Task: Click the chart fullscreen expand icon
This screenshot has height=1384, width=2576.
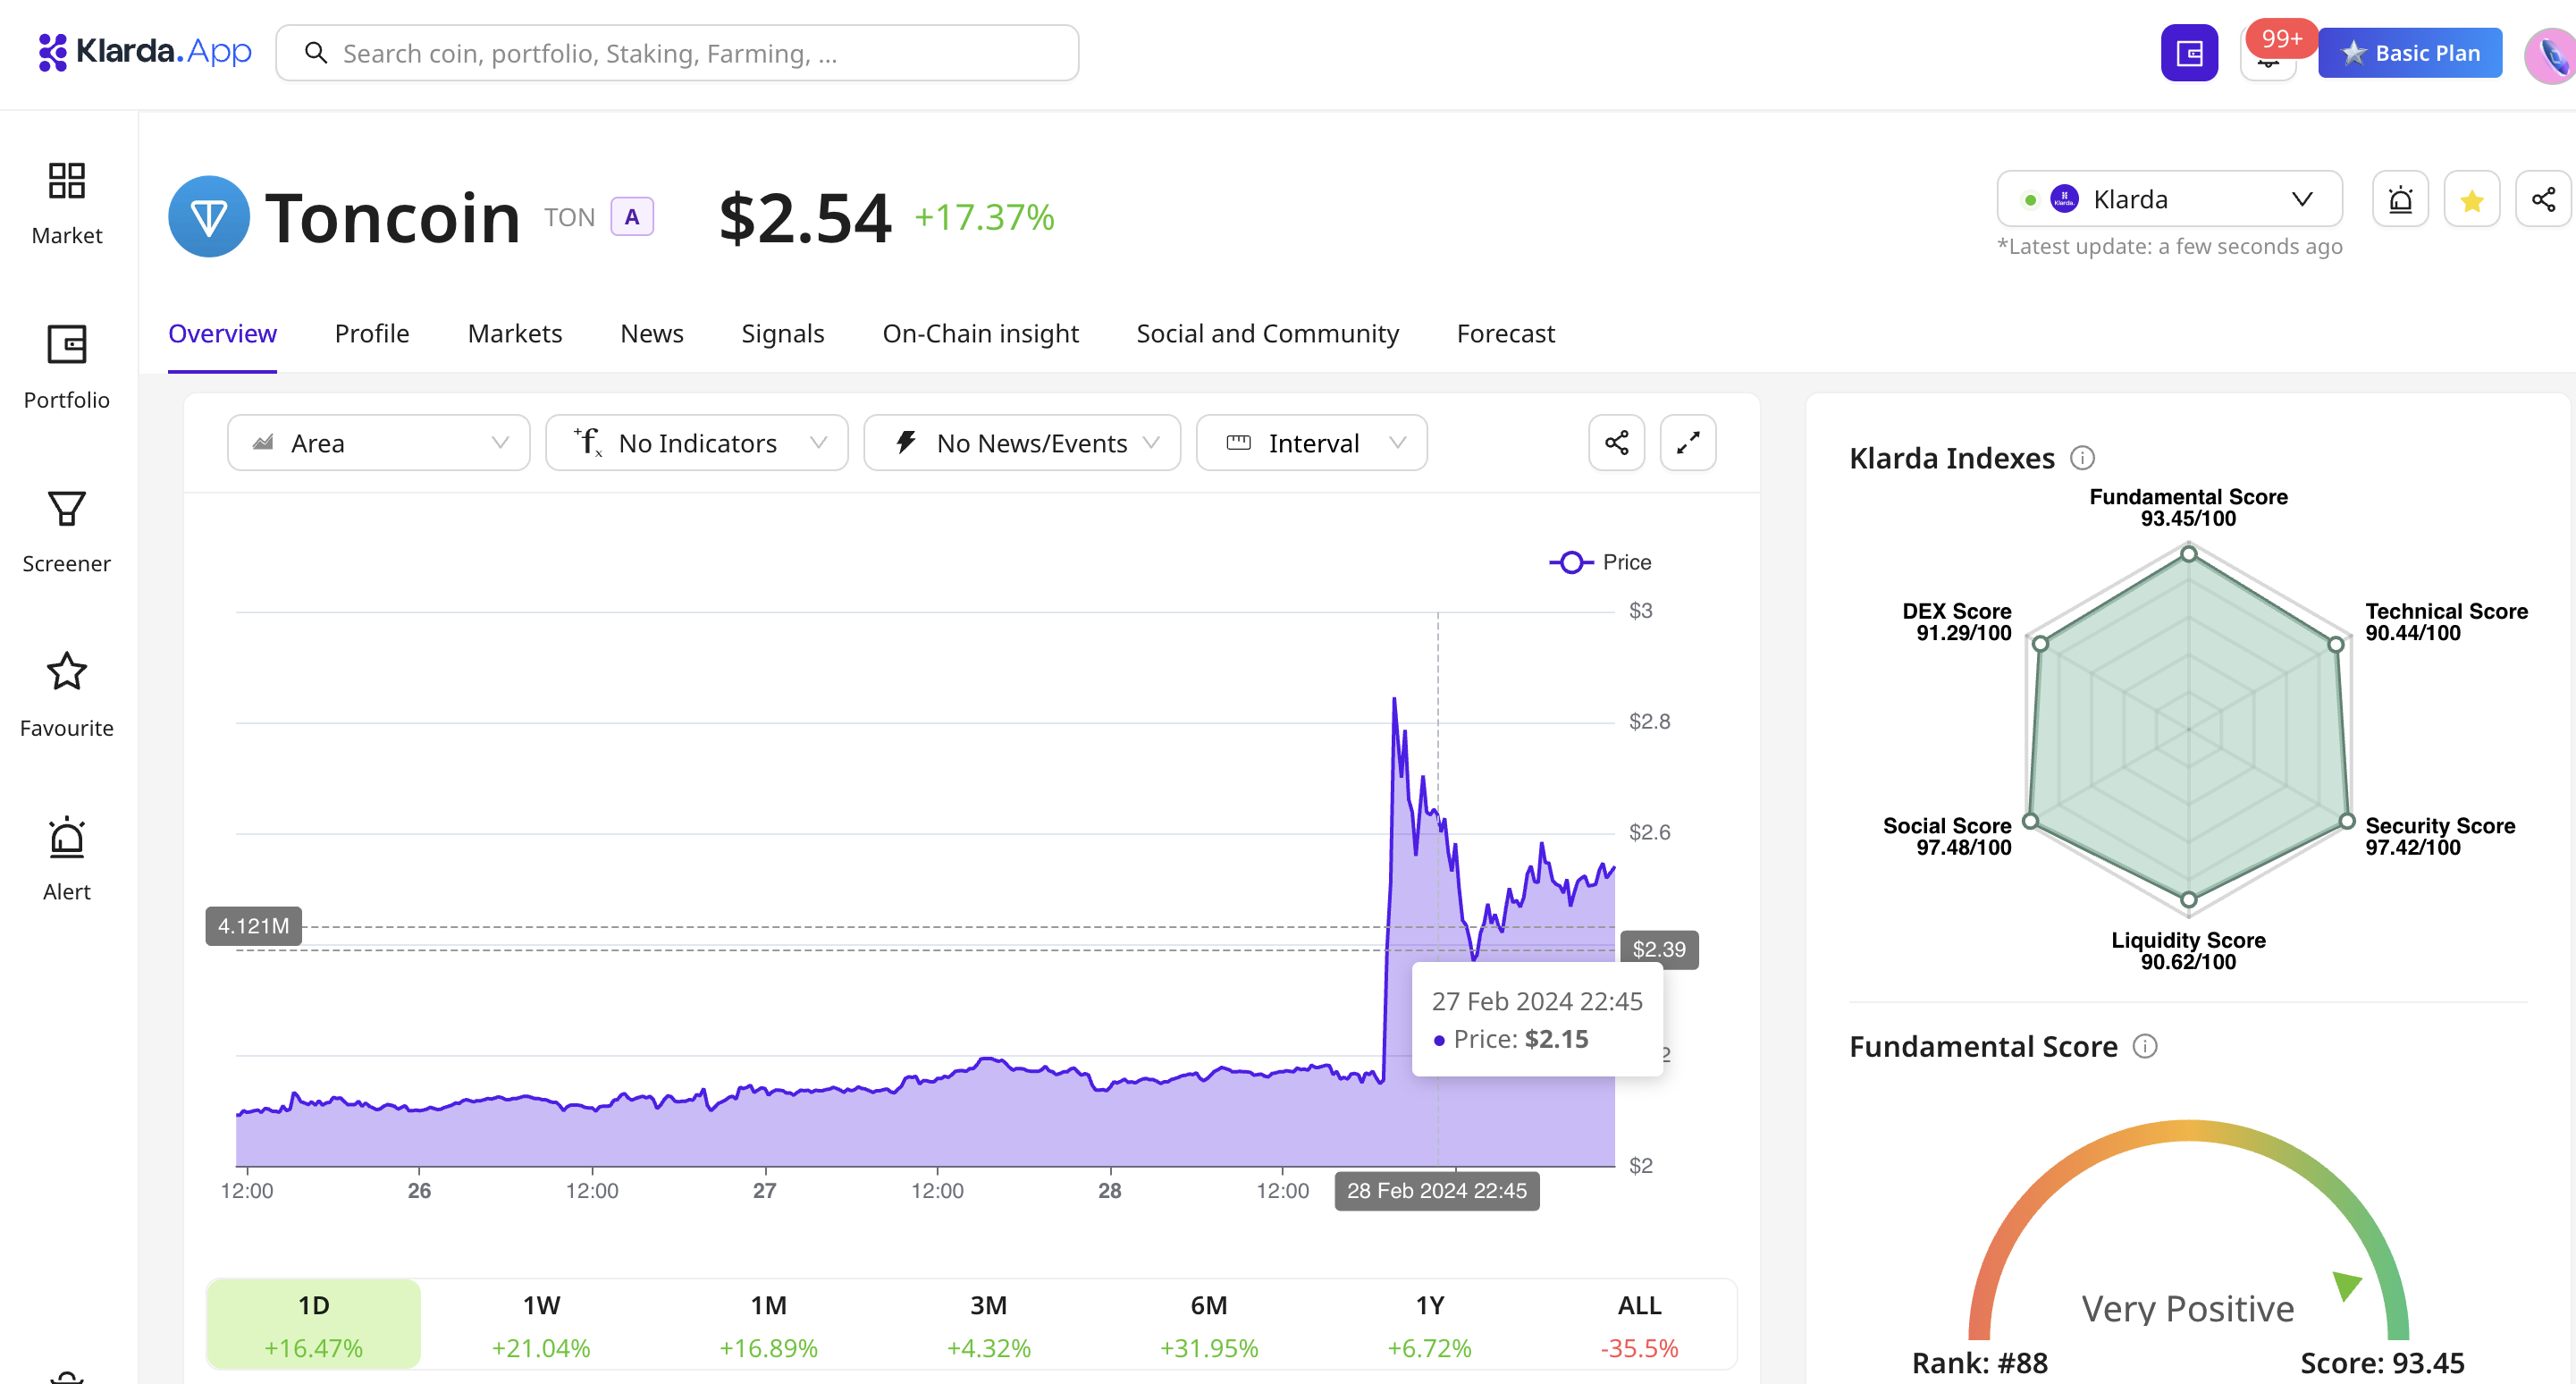Action: click(x=1688, y=443)
